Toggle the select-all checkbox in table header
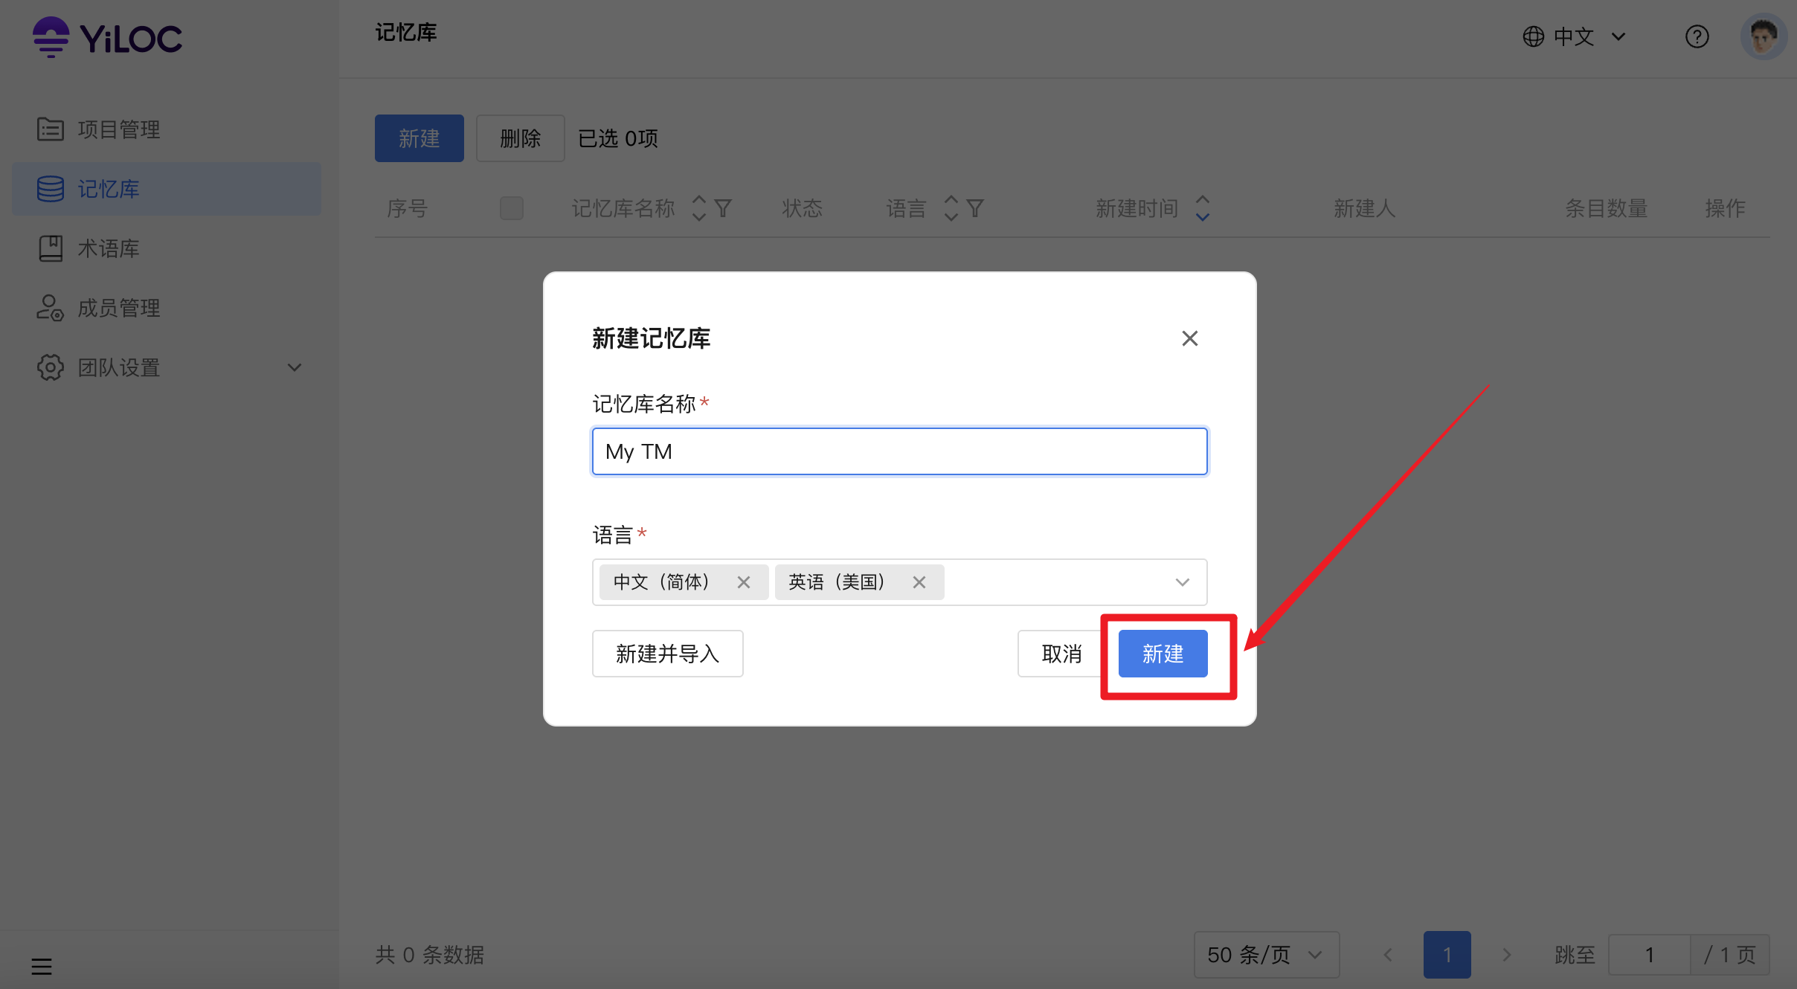Image resolution: width=1797 pixels, height=989 pixels. pos(512,208)
